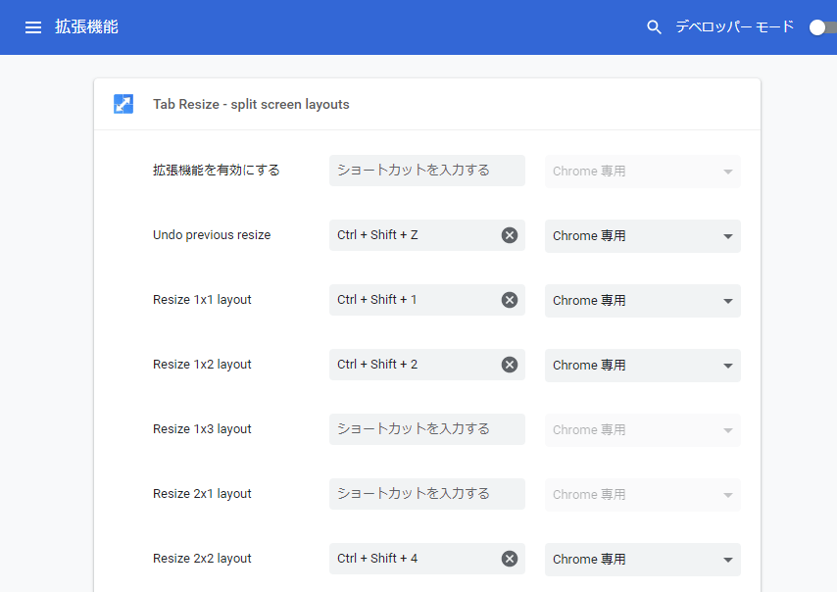The image size is (837, 592).
Task: Click the Resize 1x3 layout label
Action: pyautogui.click(x=202, y=429)
